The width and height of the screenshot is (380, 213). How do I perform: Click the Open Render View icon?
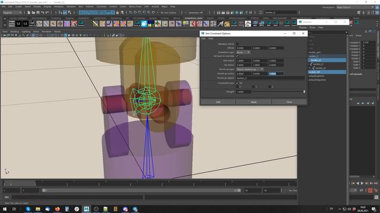click(x=219, y=12)
